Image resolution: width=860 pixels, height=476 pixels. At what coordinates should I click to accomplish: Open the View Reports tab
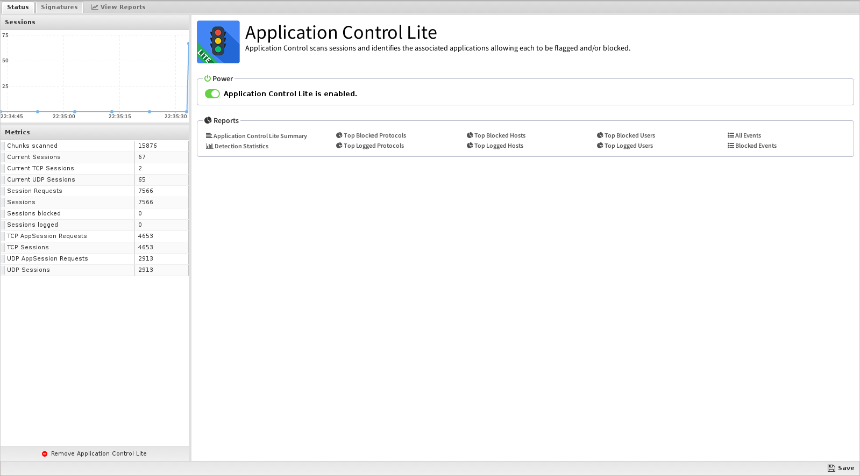pos(118,7)
